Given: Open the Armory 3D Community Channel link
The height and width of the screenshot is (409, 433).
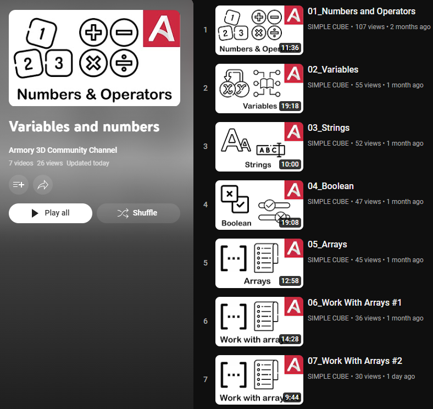Looking at the screenshot, I should point(63,150).
